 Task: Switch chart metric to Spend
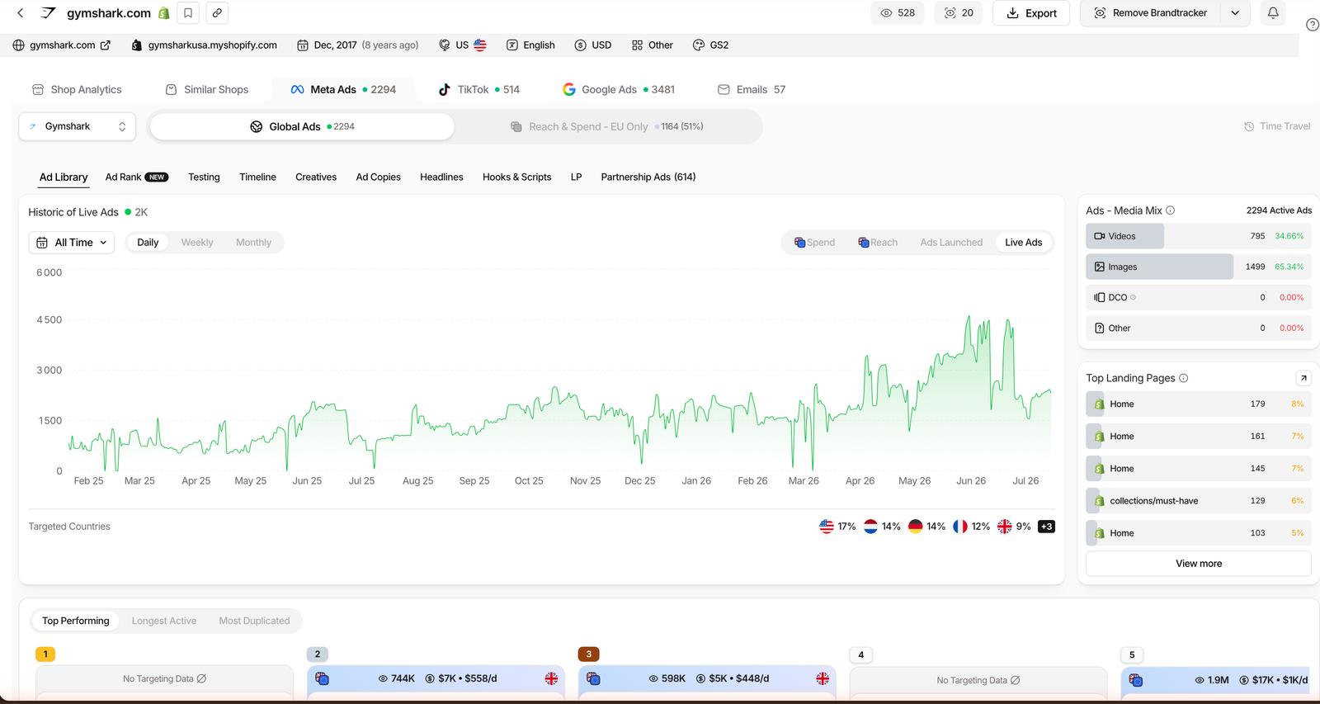point(814,243)
